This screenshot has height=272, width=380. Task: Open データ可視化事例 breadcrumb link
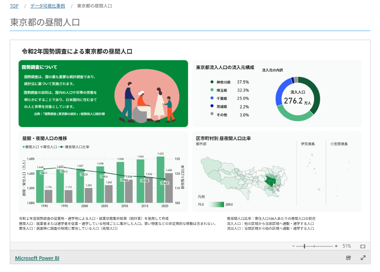(x=47, y=6)
